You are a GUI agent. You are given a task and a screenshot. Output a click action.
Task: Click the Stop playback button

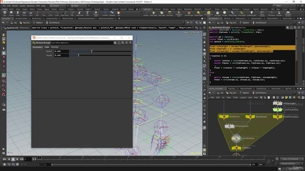click(13, 159)
